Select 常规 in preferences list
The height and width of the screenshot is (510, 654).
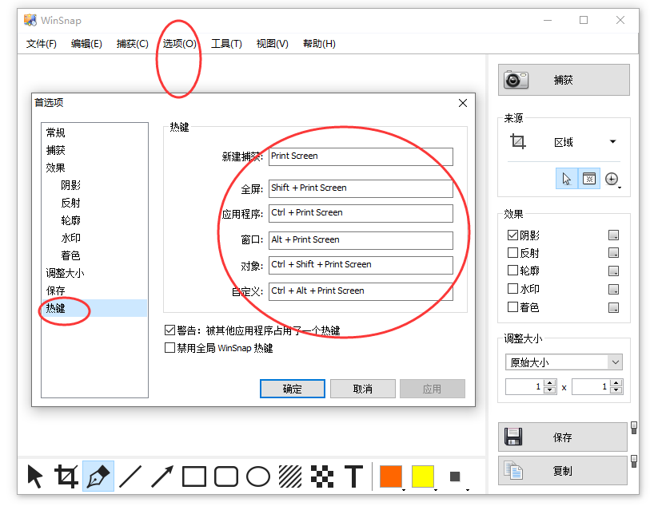(55, 132)
